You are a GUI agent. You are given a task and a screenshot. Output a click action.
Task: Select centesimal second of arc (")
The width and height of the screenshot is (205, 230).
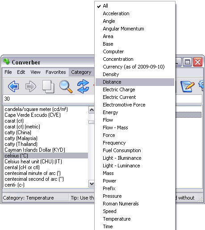46,179
